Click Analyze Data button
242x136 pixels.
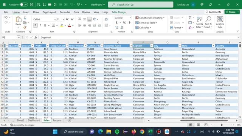220,22
